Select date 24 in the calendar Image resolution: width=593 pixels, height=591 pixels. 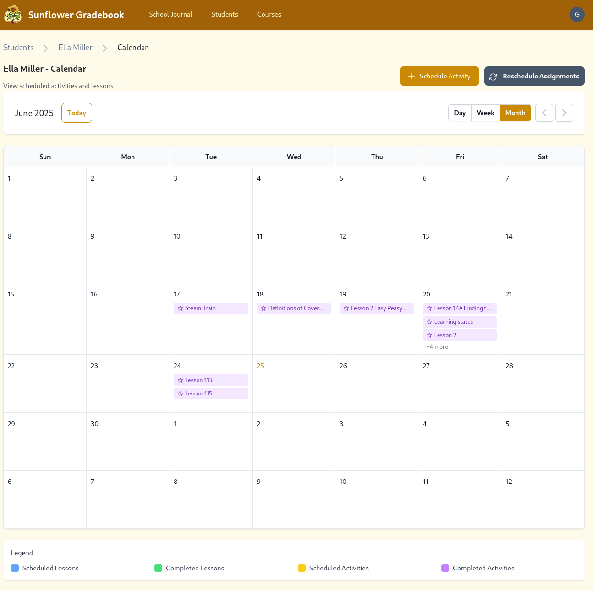click(177, 366)
